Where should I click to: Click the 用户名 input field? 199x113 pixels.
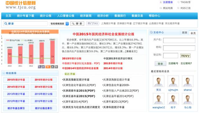pyautogui.click(x=179, y=41)
